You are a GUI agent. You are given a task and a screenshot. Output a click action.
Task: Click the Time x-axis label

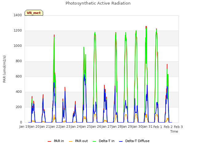(174, 131)
